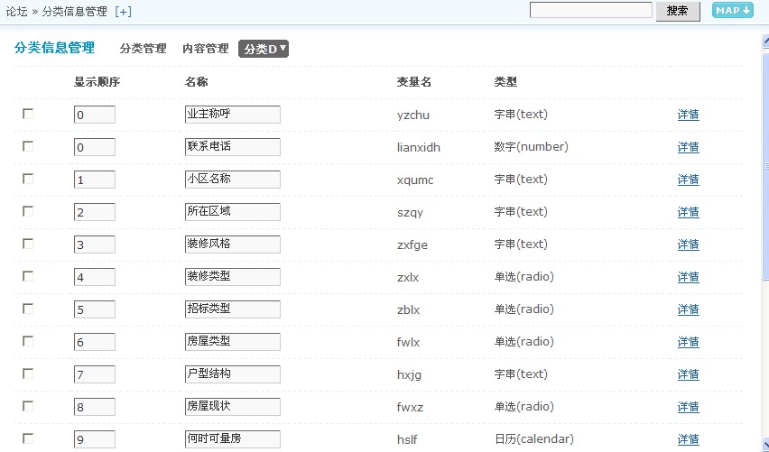Screen dimensions: 769x452
Task: Focus the 房屋现状 name field
Action: pyautogui.click(x=233, y=407)
